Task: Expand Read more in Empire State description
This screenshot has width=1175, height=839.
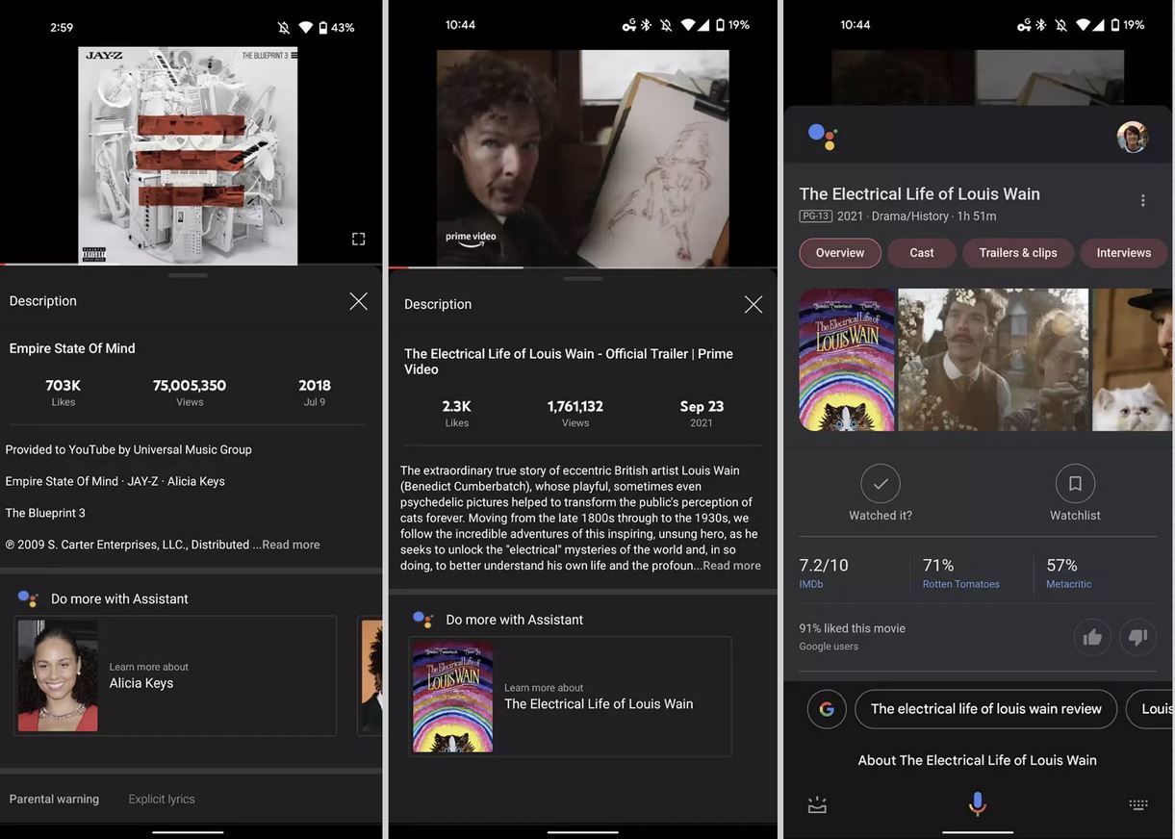Action: click(x=292, y=545)
